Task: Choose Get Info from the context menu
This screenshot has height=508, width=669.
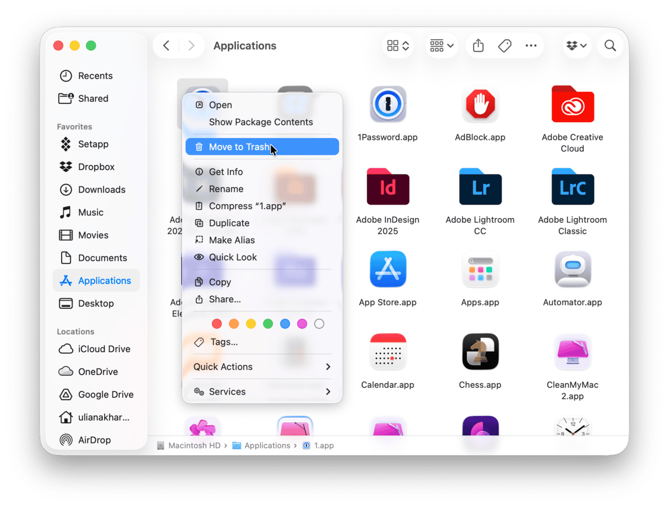Action: coord(262,172)
